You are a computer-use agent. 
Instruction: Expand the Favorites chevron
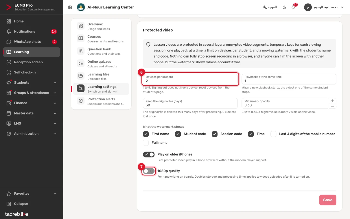coord(55,194)
